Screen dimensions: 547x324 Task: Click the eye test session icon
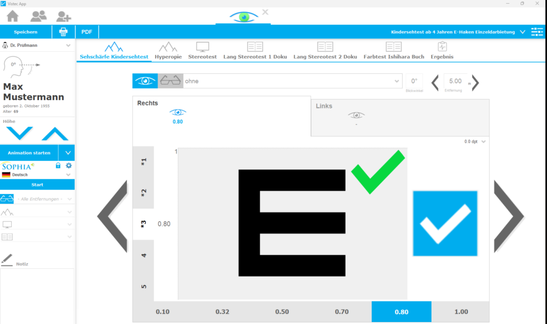tap(244, 17)
